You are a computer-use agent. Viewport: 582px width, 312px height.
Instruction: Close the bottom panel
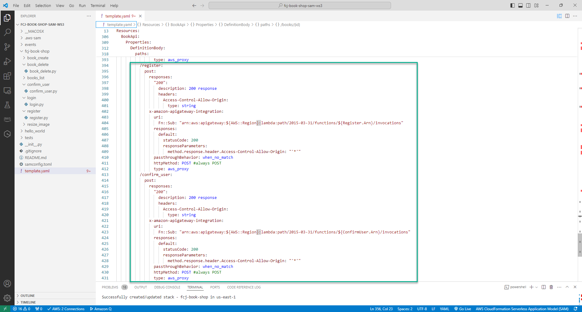tap(575, 287)
